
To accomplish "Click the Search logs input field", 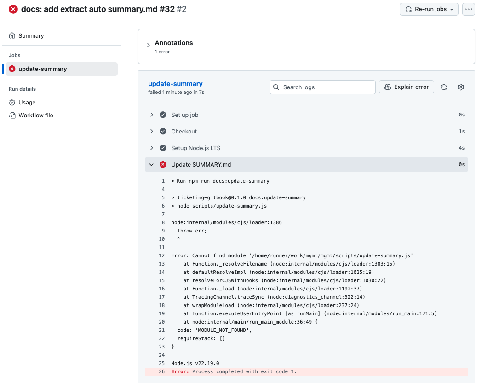I will [x=327, y=87].
